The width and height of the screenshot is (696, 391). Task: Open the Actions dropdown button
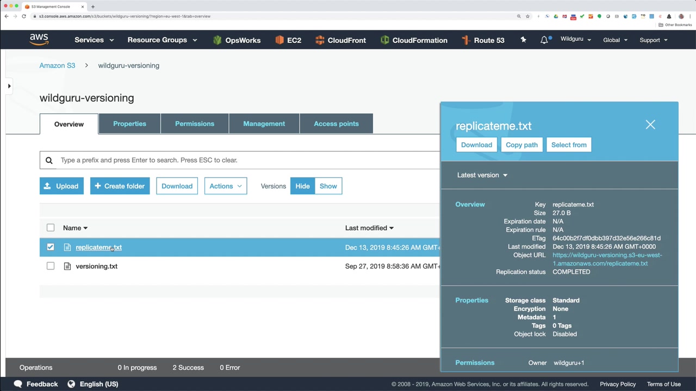[226, 186]
